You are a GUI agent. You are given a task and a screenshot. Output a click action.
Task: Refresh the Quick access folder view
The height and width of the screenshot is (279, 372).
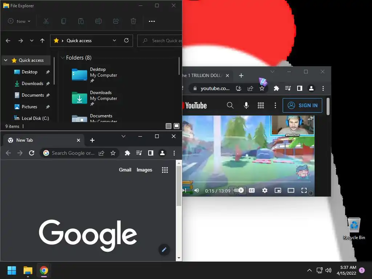(x=126, y=40)
